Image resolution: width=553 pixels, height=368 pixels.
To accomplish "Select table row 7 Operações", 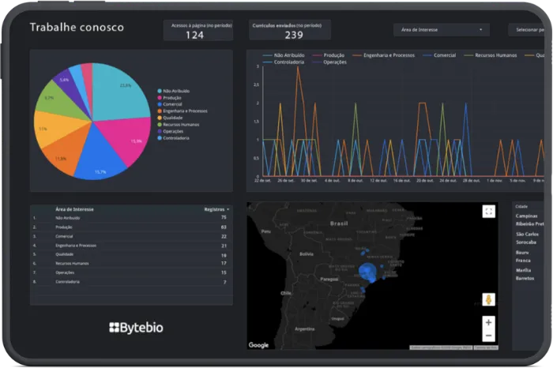I will coord(131,272).
